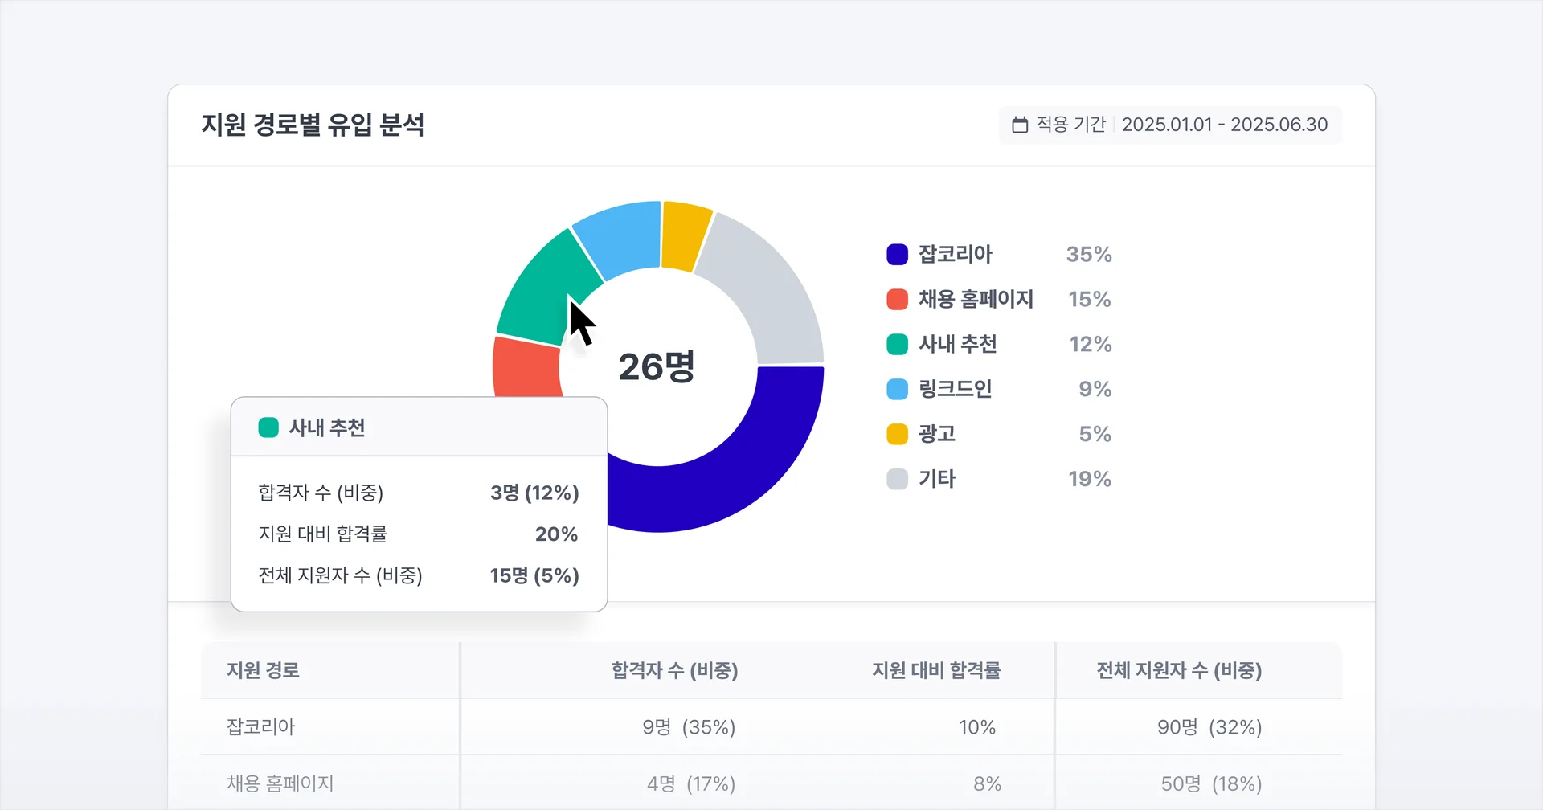This screenshot has width=1543, height=810.
Task: Click the green dot in the tooltip header
Action: [268, 427]
